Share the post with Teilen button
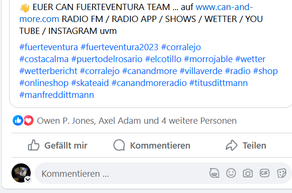292x193 pixels. pos(246,145)
